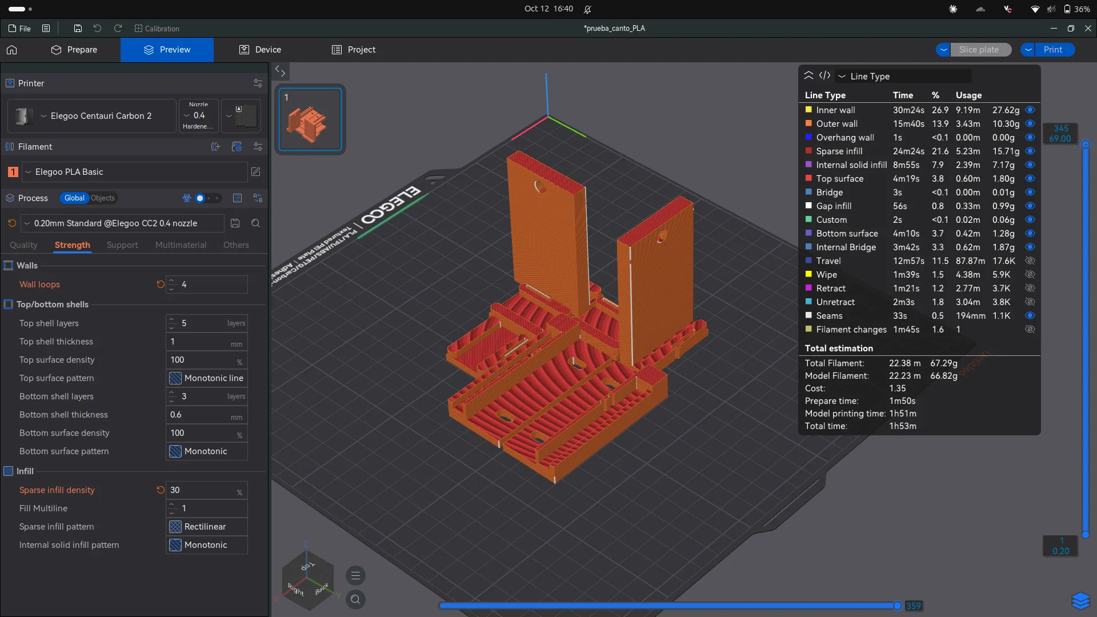Viewport: 1097px width, 617px height.
Task: Switch to the Prepare tab
Action: [x=74, y=50]
